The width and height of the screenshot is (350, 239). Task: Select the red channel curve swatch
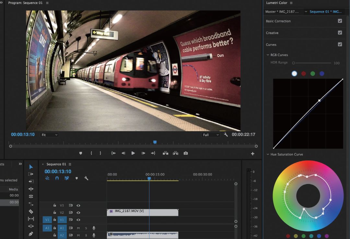[x=304, y=74]
